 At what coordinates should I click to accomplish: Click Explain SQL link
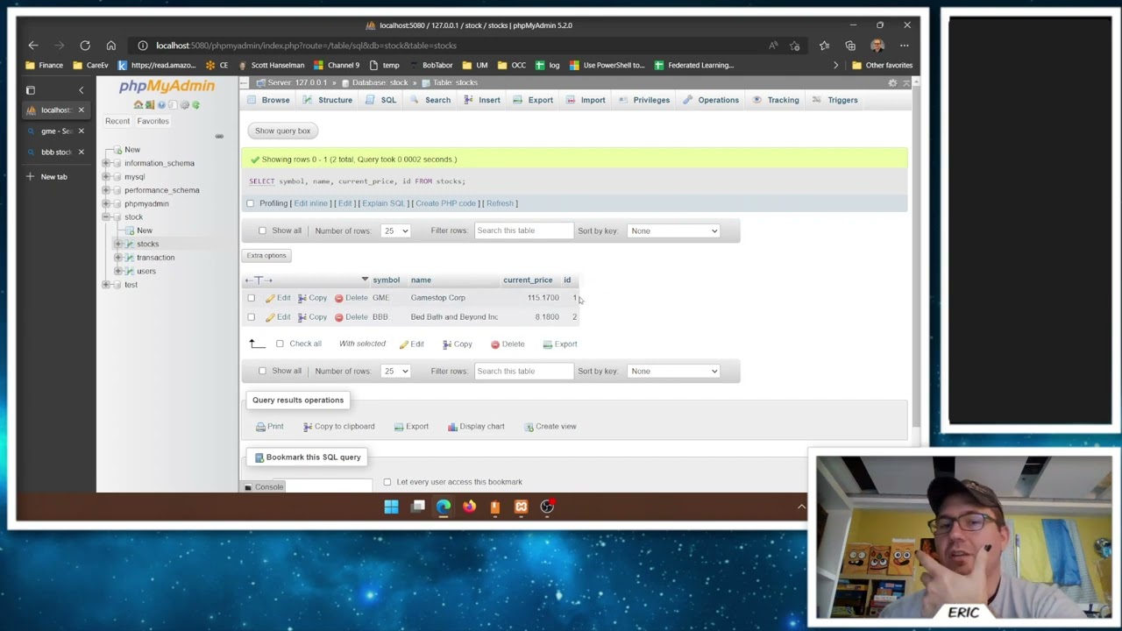(x=384, y=203)
